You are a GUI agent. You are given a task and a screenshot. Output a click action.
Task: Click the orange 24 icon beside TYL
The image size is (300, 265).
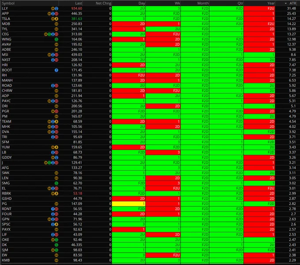(x=56, y=29)
